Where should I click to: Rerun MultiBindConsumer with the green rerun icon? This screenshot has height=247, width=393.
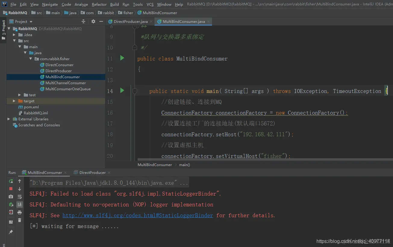[11, 181]
